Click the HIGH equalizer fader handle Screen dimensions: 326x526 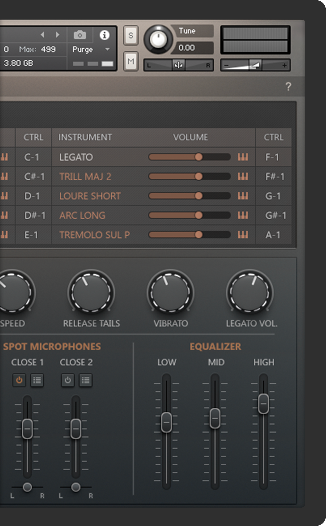(263, 404)
